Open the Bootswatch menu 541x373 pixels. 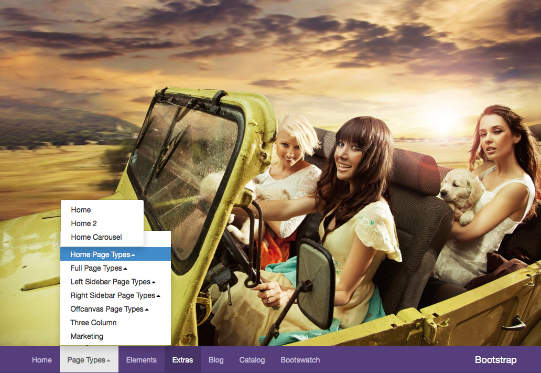click(x=300, y=360)
